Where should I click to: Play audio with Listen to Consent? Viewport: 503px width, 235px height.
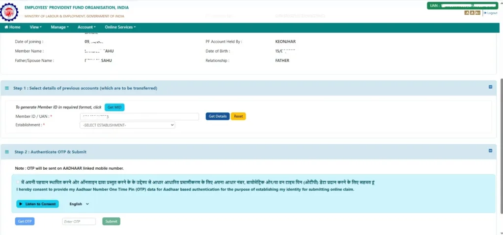37,204
